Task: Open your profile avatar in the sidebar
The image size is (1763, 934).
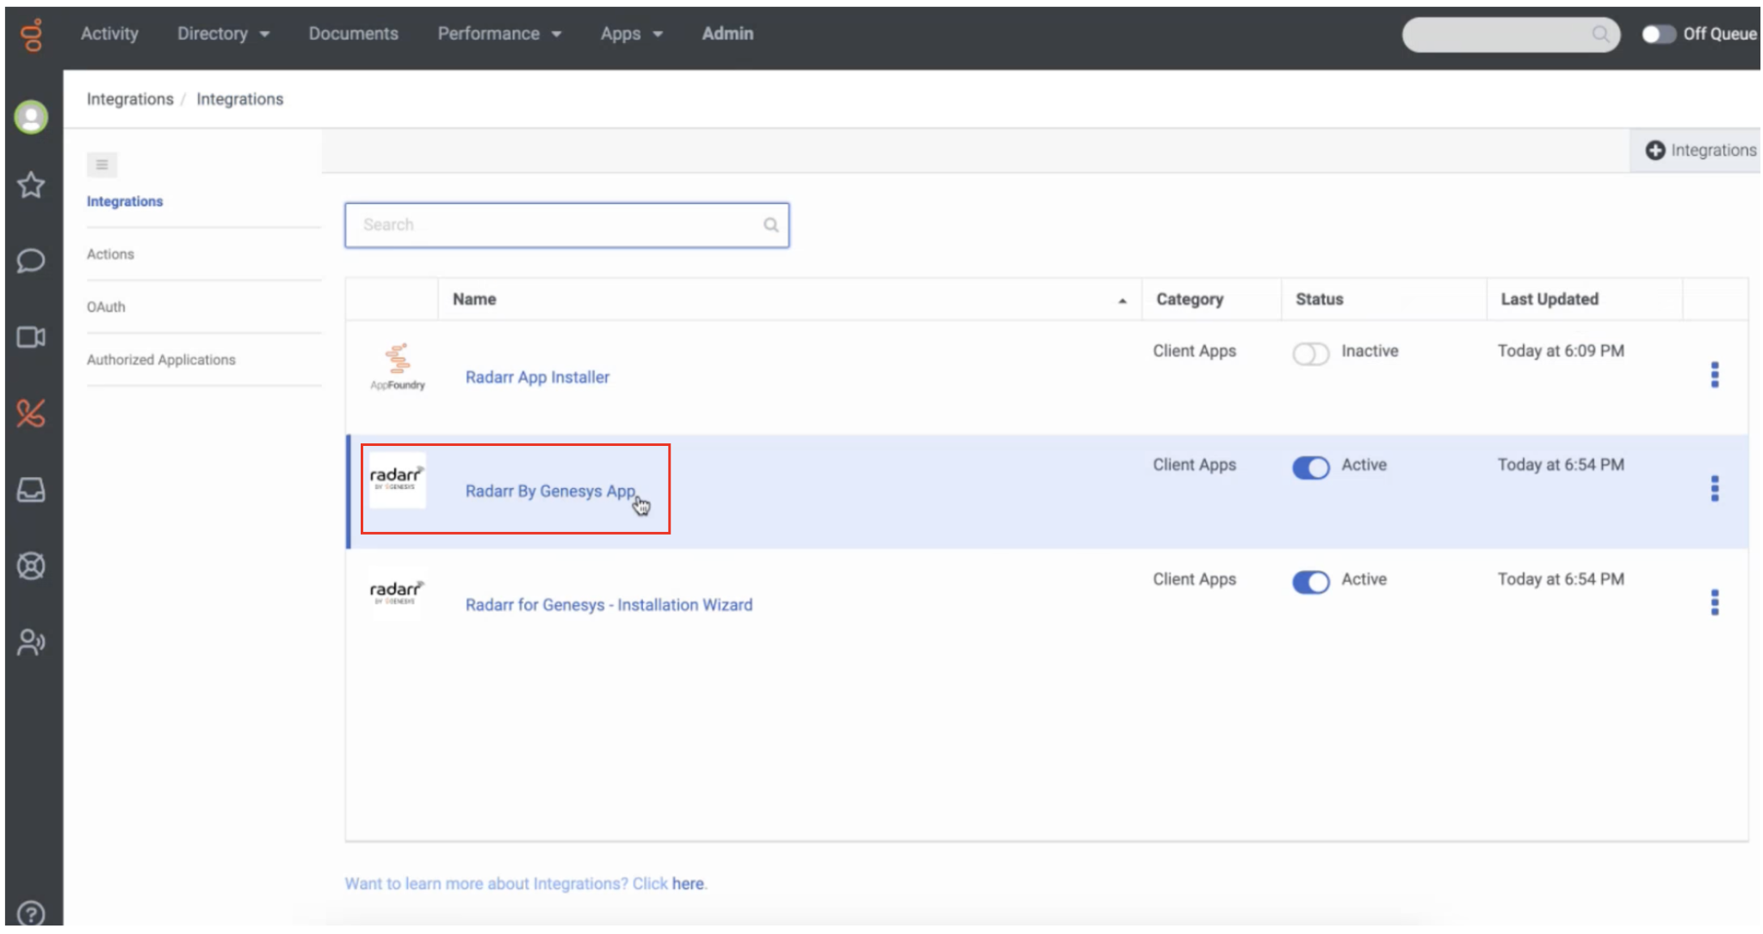Action: pyautogui.click(x=31, y=115)
